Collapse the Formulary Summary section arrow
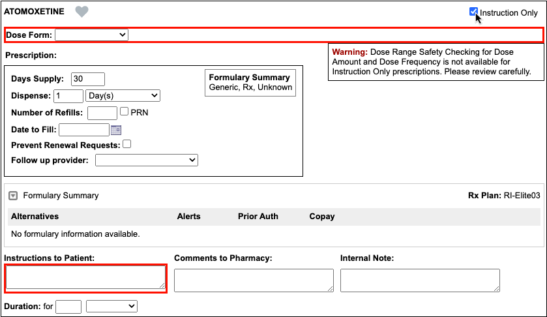547x317 pixels. 13,196
